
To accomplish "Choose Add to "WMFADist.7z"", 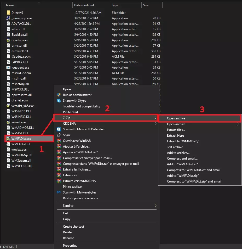I will pos(182,164).
